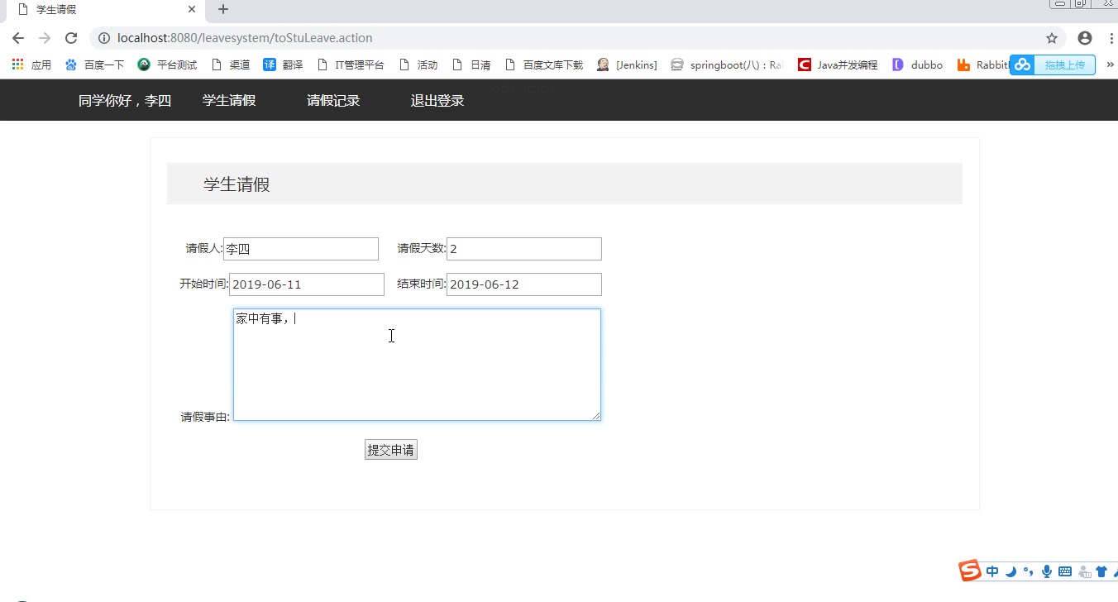The image size is (1118, 602).
Task: Toggle the Sogou moon half-width icon
Action: pos(1010,571)
